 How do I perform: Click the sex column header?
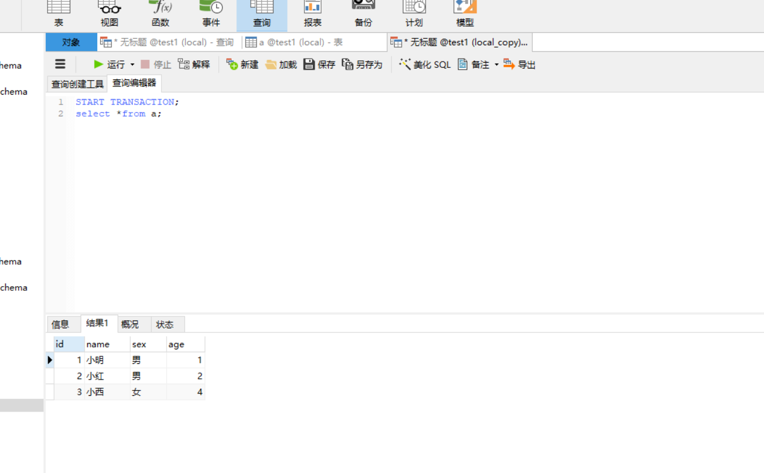[x=148, y=344]
